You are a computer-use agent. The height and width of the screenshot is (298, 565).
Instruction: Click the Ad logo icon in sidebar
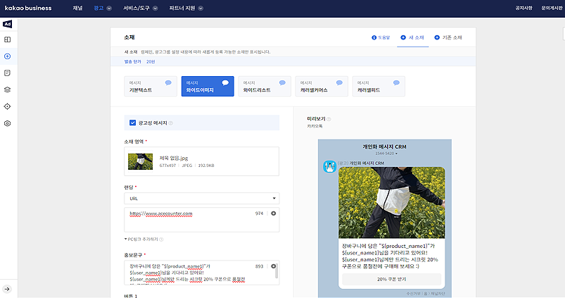click(7, 23)
